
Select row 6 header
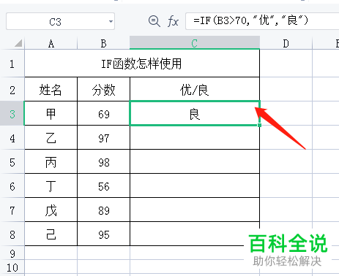(x=12, y=185)
